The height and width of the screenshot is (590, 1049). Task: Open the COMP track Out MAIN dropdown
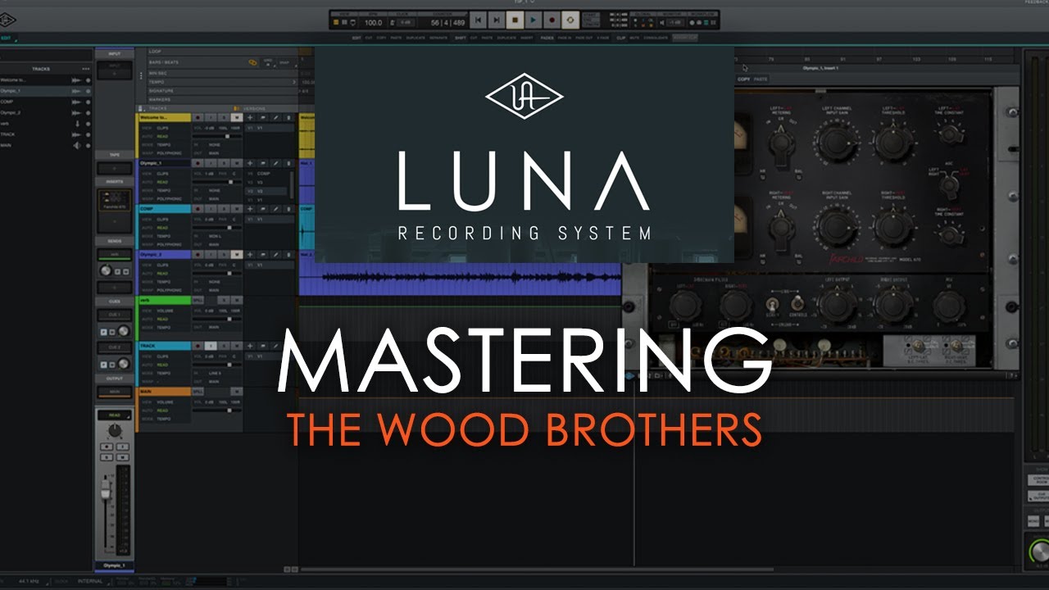214,244
